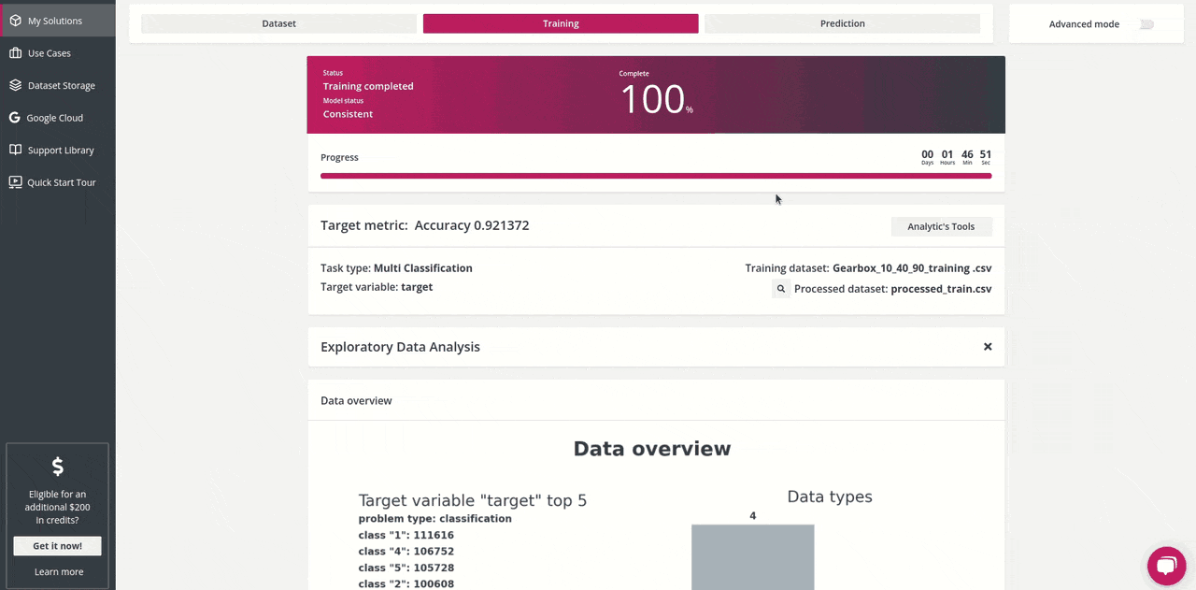The width and height of the screenshot is (1196, 590).
Task: Click the magnifier icon beside Processed dataset
Action: 781,289
